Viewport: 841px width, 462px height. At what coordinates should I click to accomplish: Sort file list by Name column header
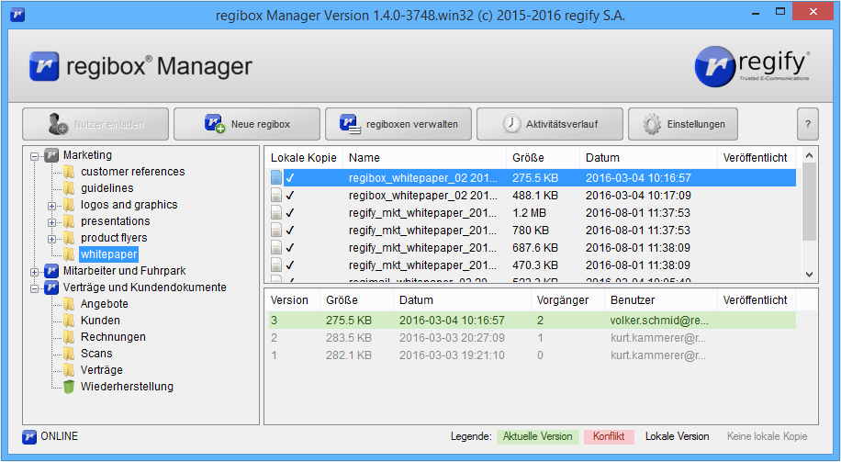point(424,158)
